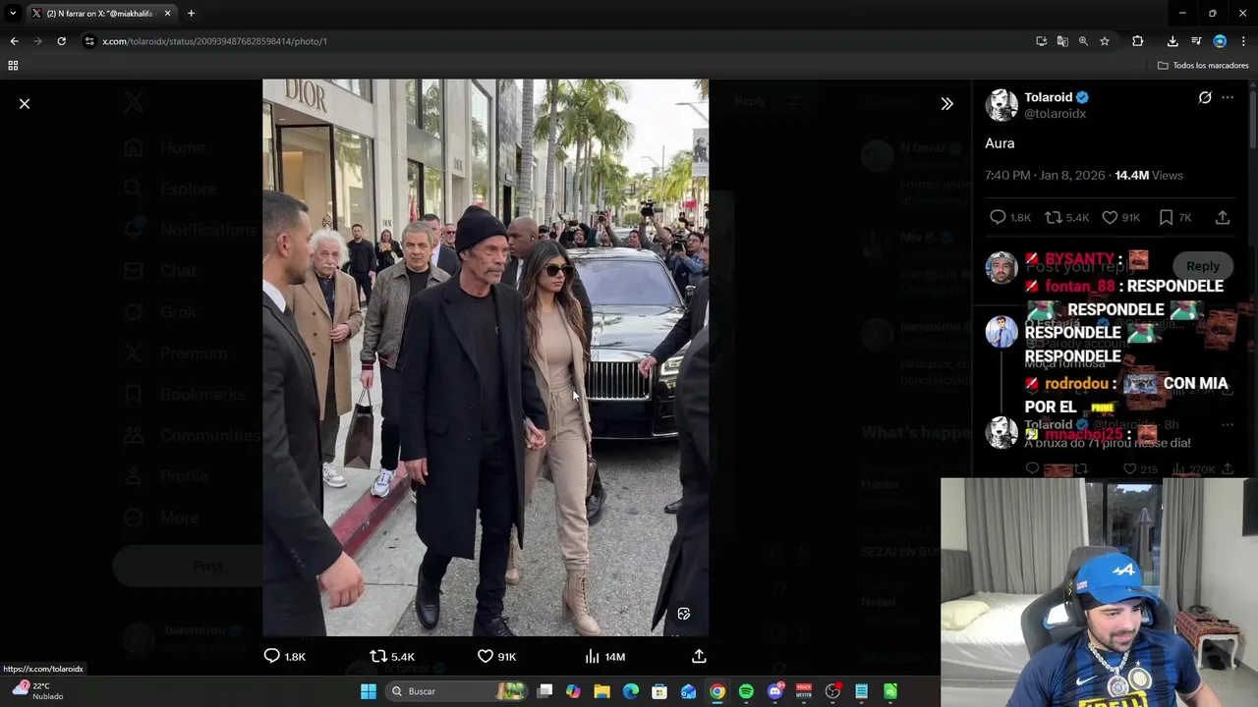The height and width of the screenshot is (707, 1258).
Task: Click the edit image icon on the photo corner
Action: (x=684, y=614)
